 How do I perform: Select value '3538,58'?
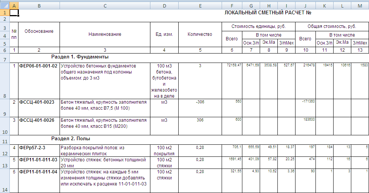click(x=269, y=81)
